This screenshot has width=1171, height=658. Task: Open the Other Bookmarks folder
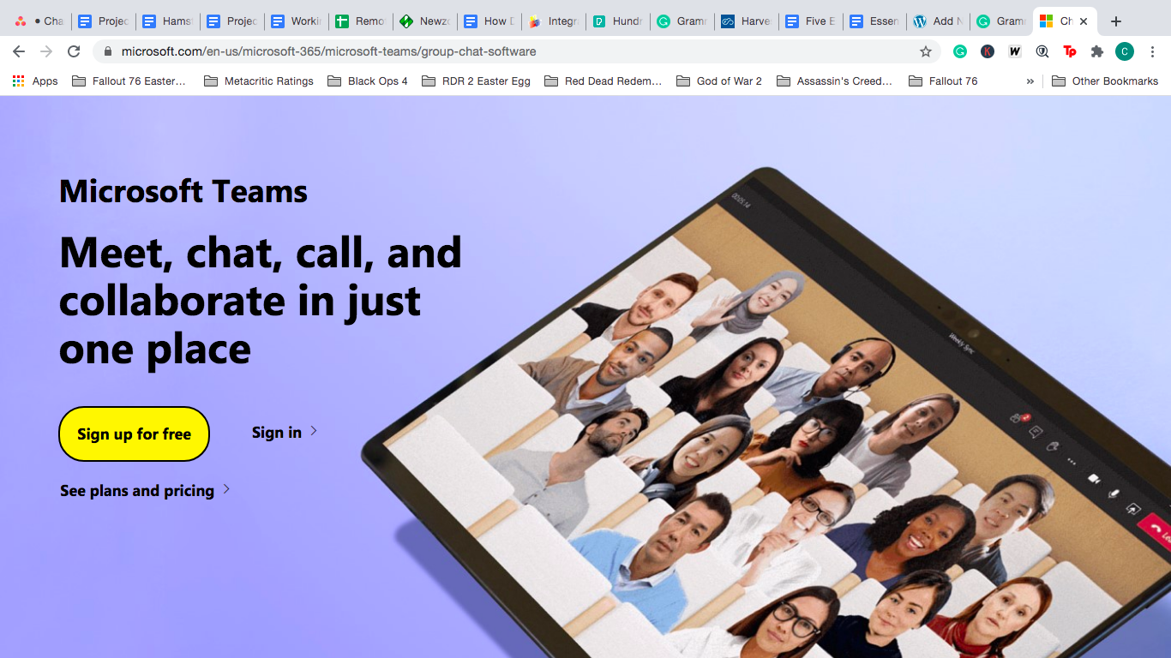click(x=1105, y=81)
